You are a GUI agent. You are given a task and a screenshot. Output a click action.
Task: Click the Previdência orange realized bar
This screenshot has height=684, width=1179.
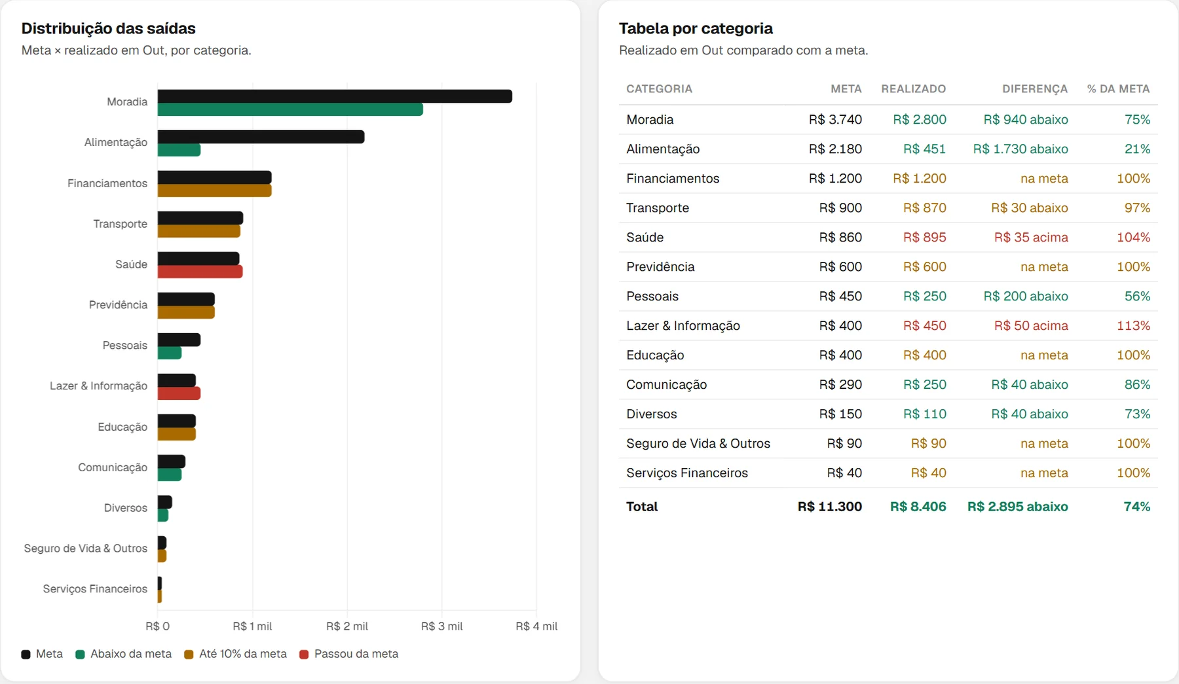[186, 312]
